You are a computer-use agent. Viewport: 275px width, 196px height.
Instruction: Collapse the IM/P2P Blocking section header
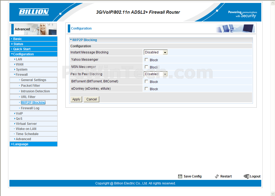tap(83, 40)
